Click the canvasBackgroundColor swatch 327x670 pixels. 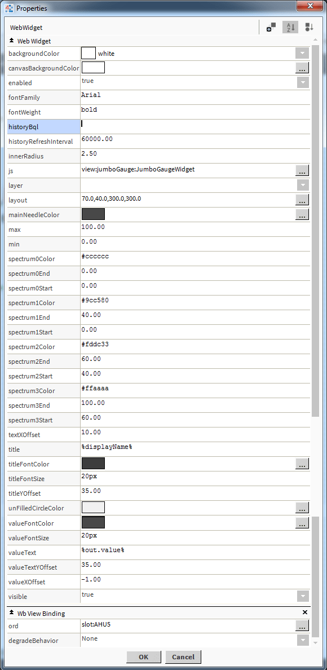point(93,68)
